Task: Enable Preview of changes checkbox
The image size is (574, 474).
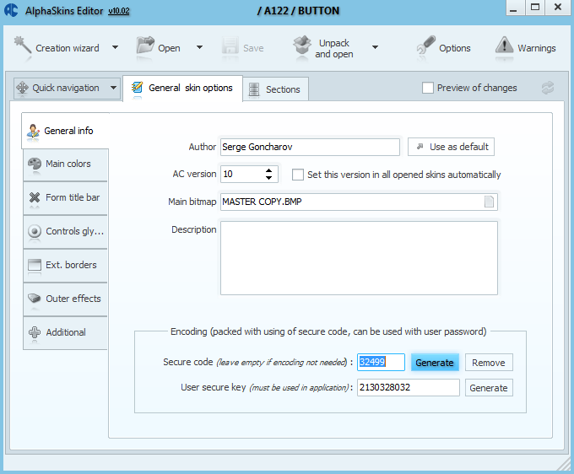Action: (x=428, y=88)
